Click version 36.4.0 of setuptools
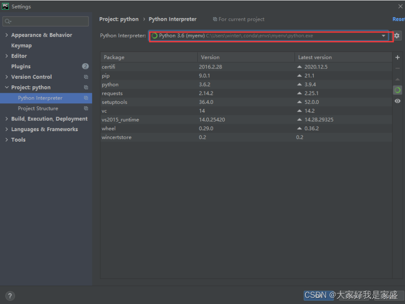 206,102
